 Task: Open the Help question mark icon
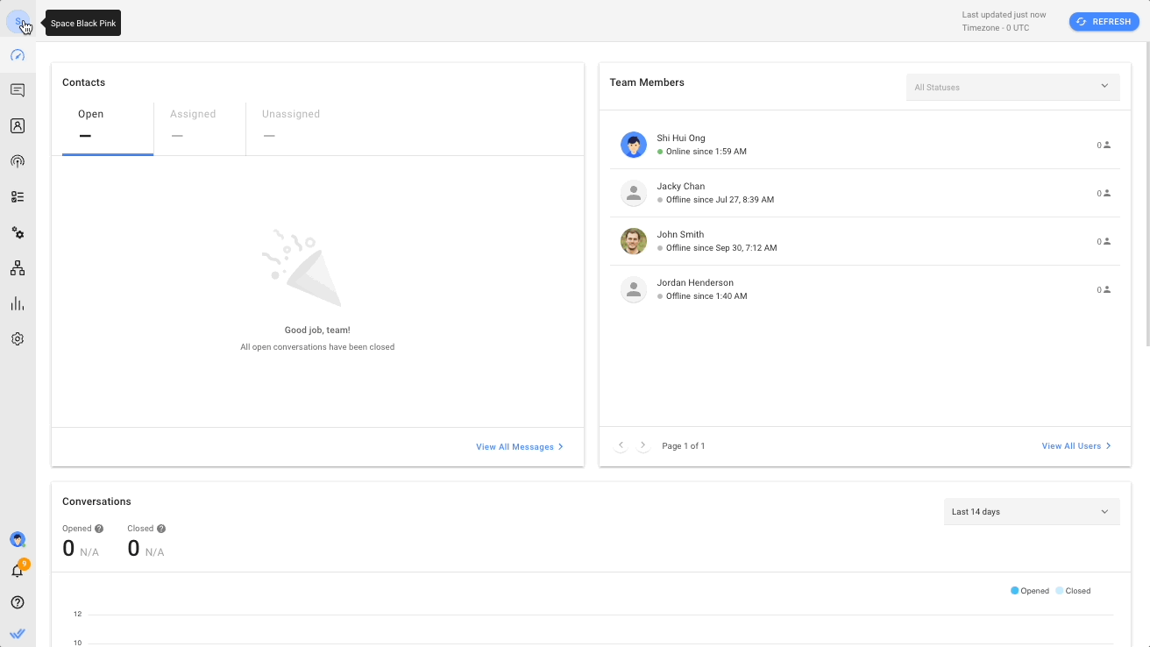tap(18, 602)
